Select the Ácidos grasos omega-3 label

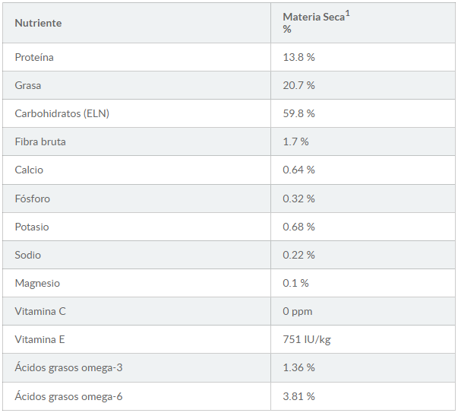click(x=68, y=367)
